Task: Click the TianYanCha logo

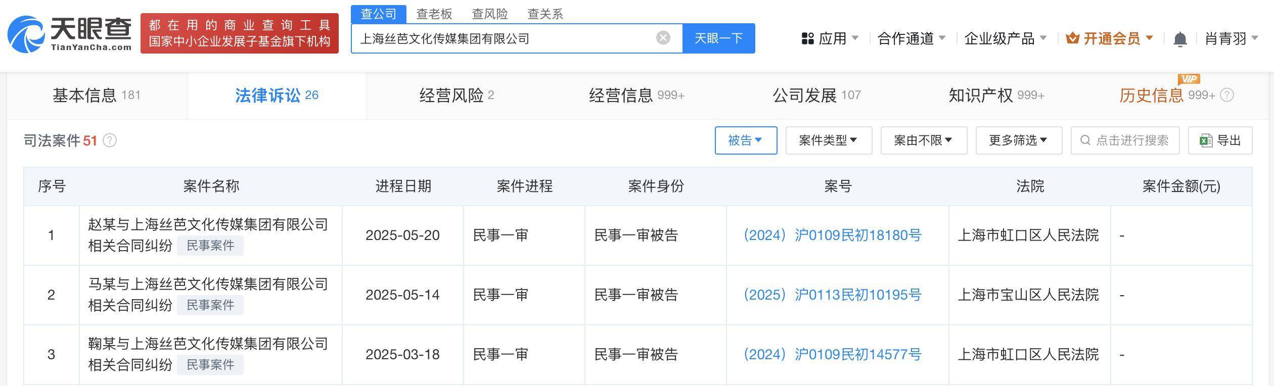Action: 70,33
